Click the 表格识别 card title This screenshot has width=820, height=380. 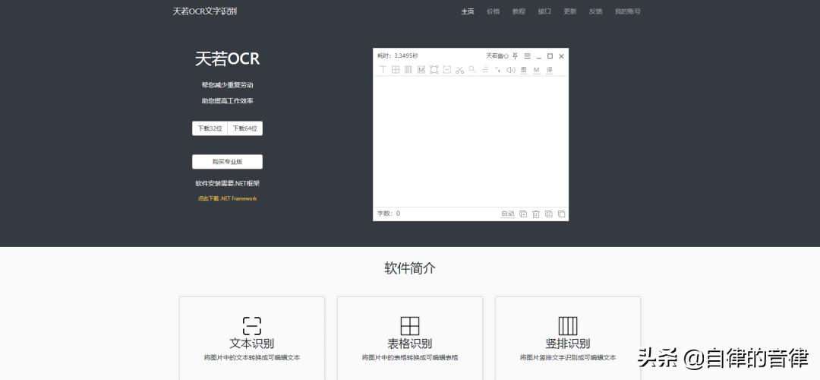pos(410,344)
